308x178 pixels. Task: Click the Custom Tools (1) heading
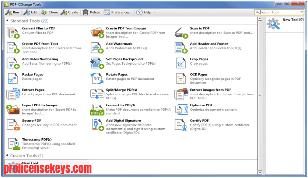pyautogui.click(x=27, y=156)
